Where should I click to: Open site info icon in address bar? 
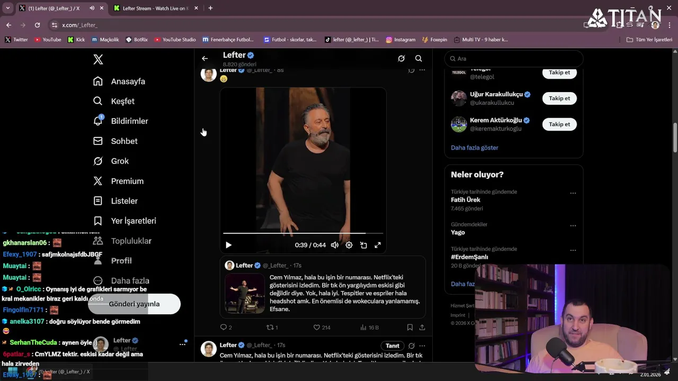(54, 25)
